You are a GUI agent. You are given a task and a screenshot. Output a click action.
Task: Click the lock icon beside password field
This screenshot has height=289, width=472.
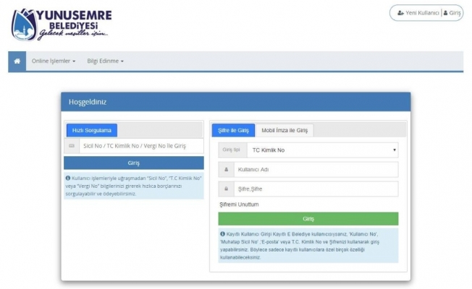(227, 189)
